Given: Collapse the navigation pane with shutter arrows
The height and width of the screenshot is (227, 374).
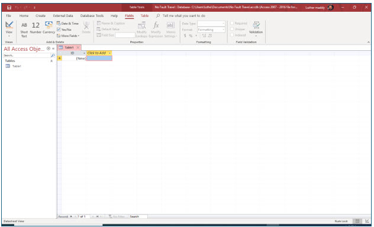Looking at the screenshot, I should (53, 48).
